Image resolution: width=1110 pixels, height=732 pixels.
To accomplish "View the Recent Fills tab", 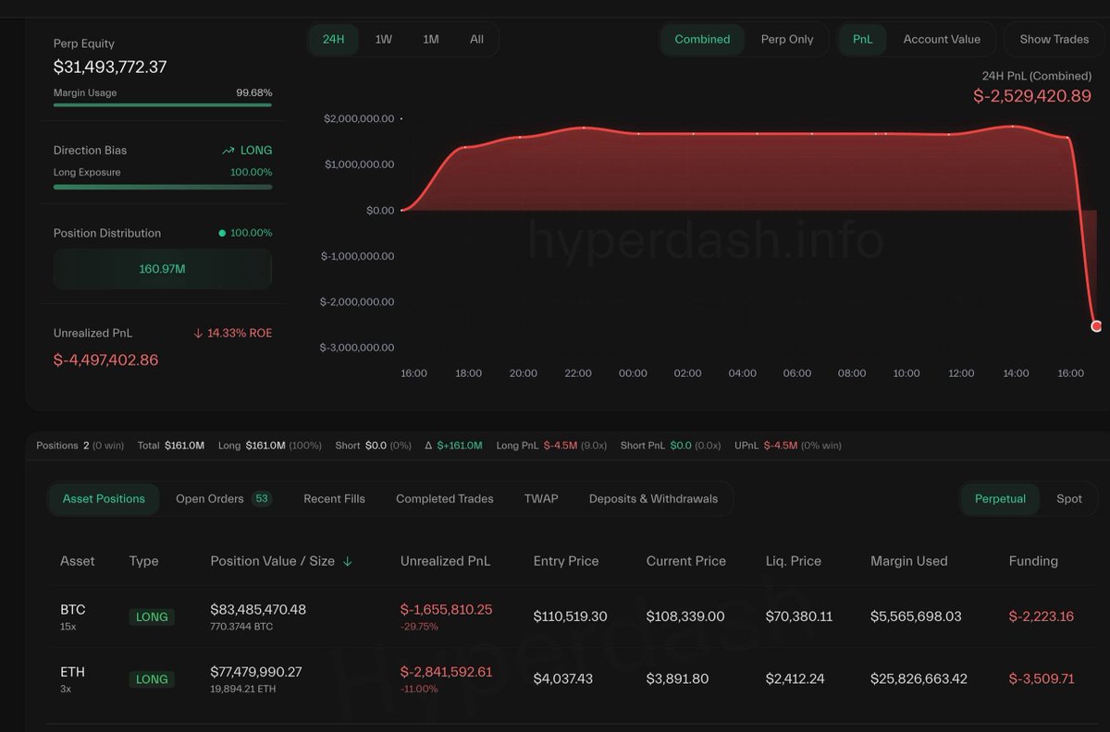I will [334, 498].
